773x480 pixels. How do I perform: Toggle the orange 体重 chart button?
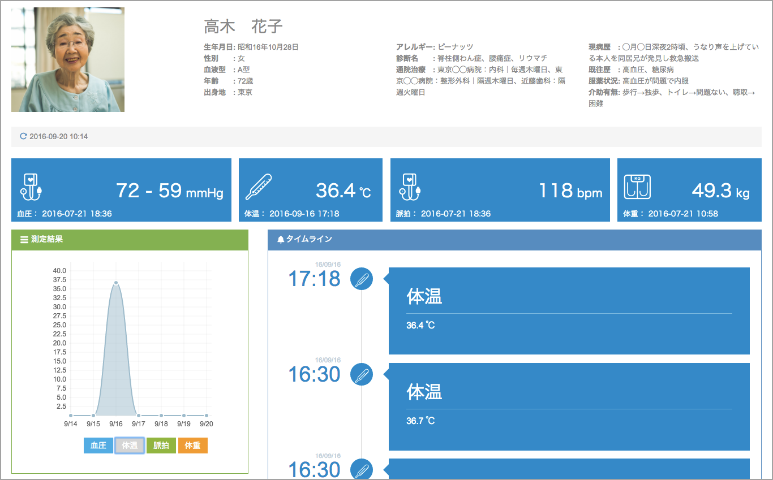click(x=192, y=446)
